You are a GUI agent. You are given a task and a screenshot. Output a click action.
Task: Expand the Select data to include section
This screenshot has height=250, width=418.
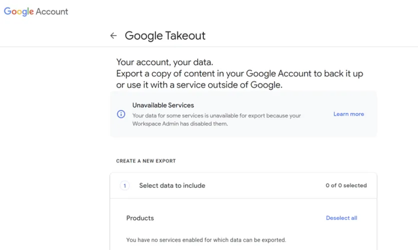point(172,185)
